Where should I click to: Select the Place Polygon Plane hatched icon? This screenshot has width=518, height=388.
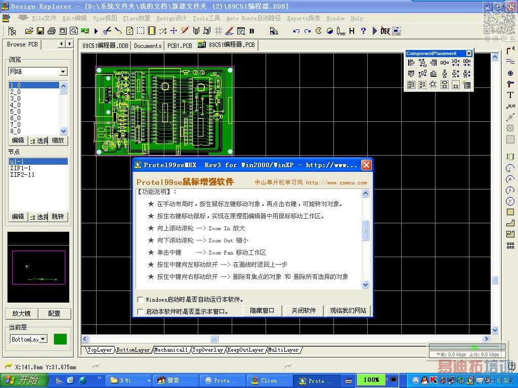tap(510, 139)
